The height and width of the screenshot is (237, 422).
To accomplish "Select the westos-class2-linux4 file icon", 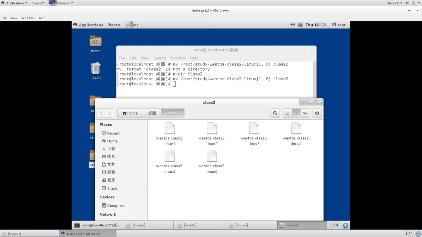I will click(x=296, y=128).
